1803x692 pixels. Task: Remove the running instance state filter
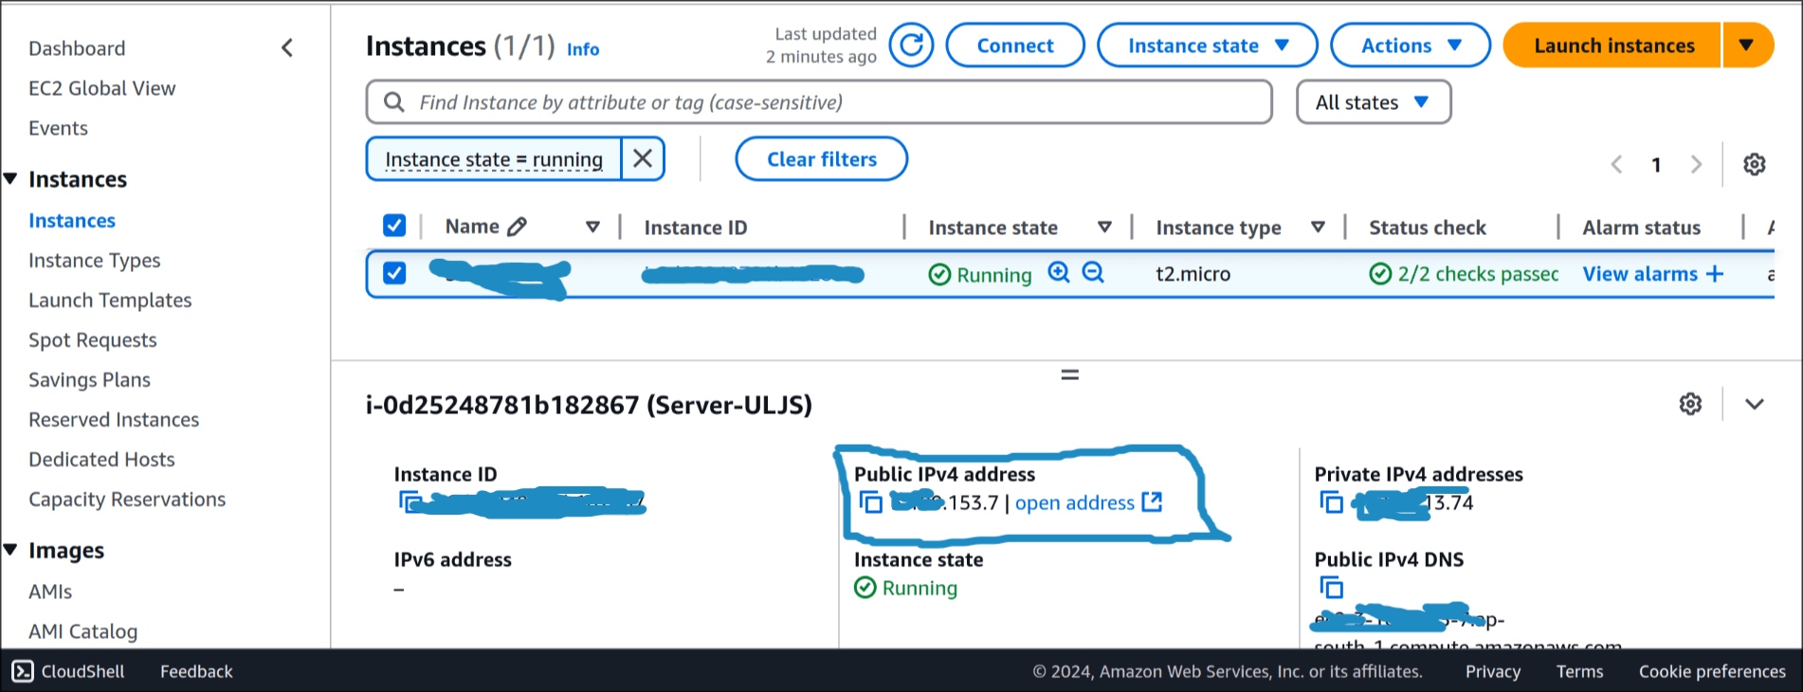643,159
